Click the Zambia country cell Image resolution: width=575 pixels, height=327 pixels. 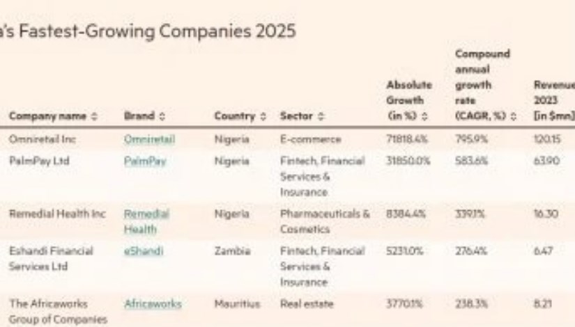pyautogui.click(x=232, y=251)
